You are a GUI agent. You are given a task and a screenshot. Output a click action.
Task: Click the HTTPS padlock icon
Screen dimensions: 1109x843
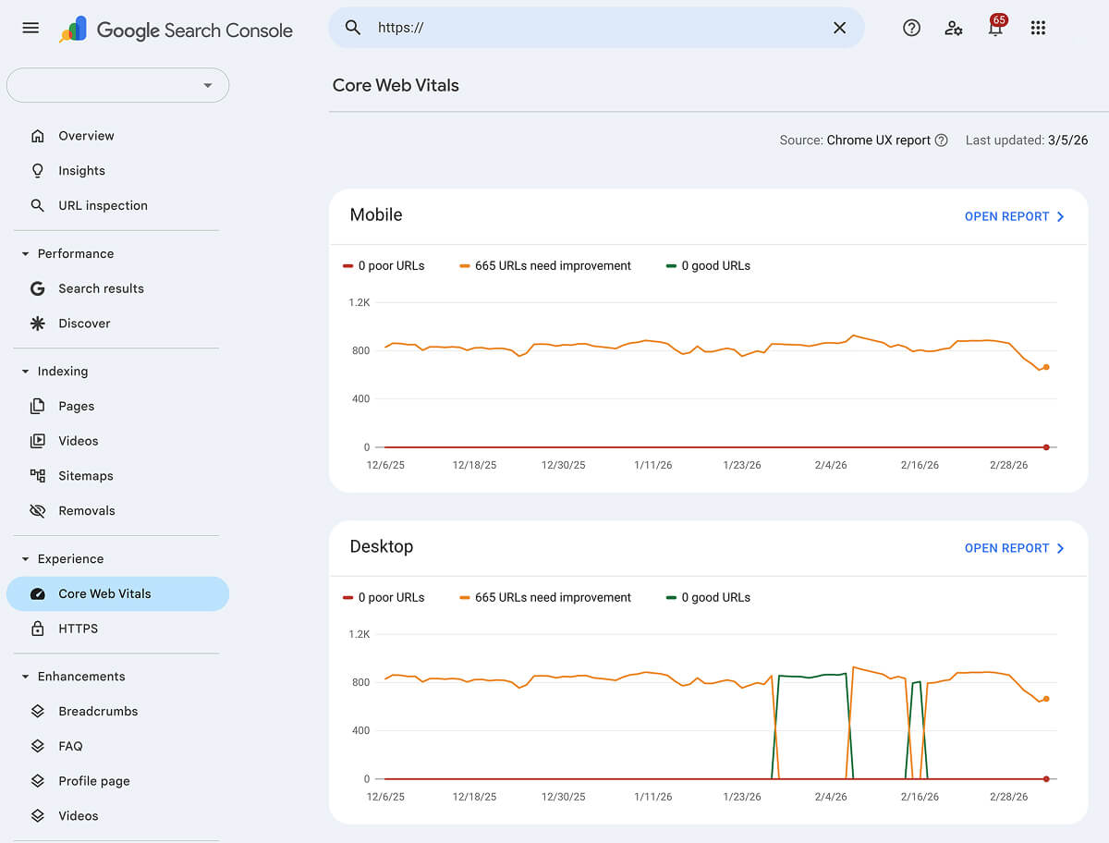(x=38, y=629)
